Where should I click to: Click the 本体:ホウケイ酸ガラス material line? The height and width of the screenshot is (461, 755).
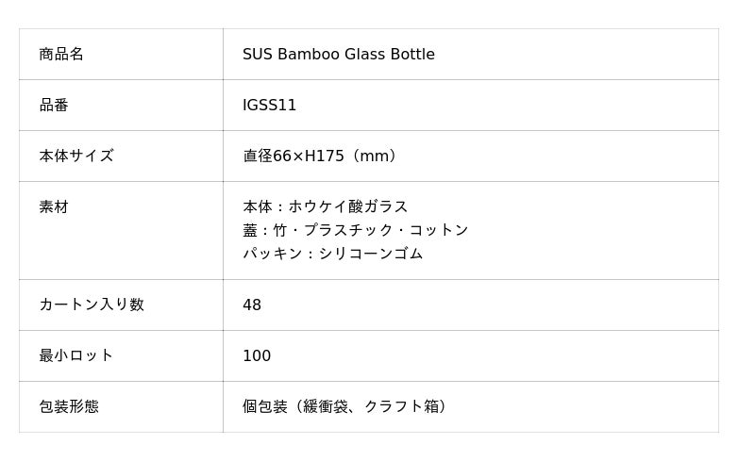[x=326, y=207]
